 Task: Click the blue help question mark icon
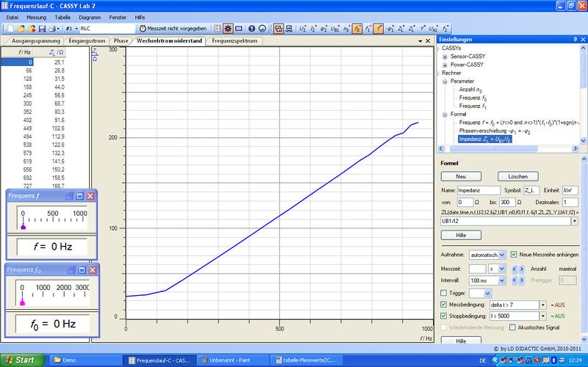point(251,29)
